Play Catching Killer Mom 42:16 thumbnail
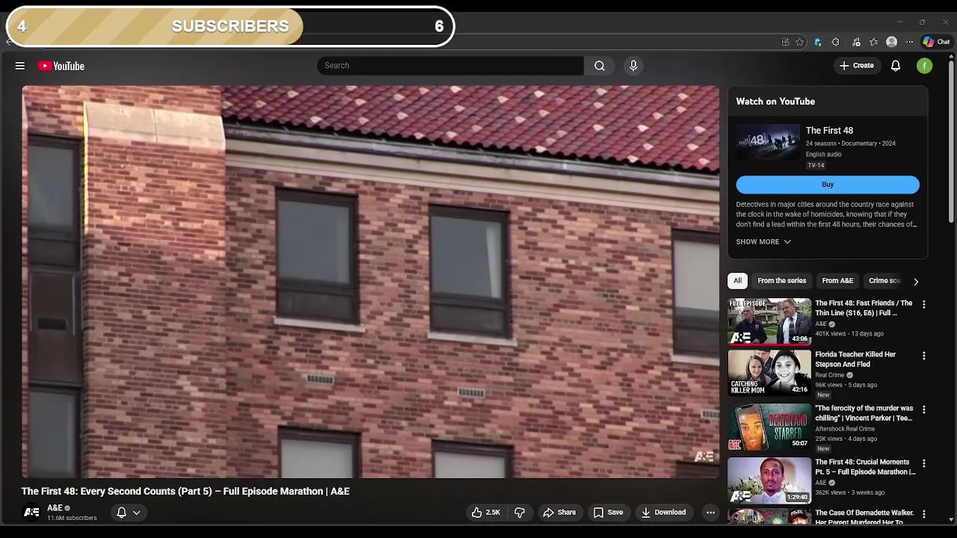The height and width of the screenshot is (538, 957). coord(769,373)
